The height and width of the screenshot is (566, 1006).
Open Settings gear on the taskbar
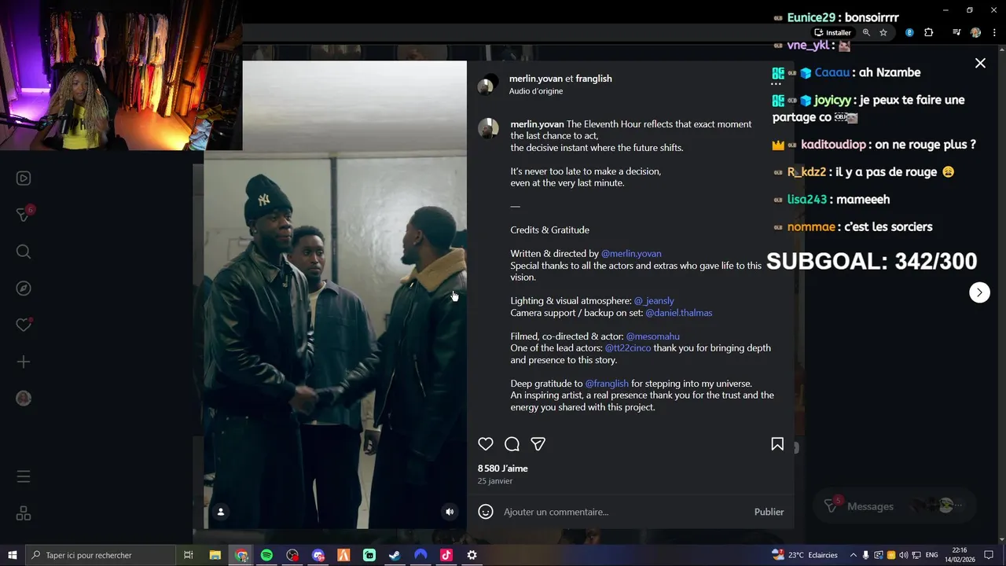[x=472, y=555]
